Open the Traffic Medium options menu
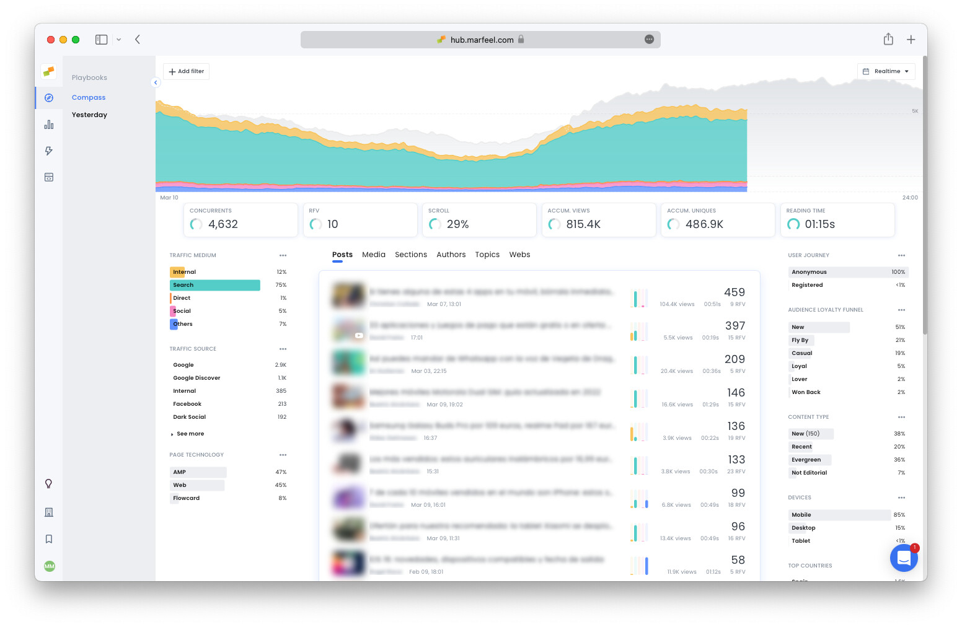Screen dimensions: 962x627 point(283,255)
